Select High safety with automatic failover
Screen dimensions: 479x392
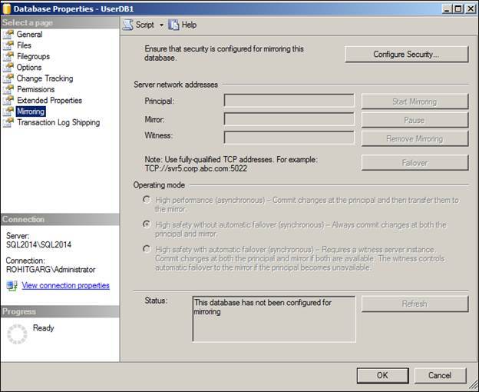(x=147, y=249)
